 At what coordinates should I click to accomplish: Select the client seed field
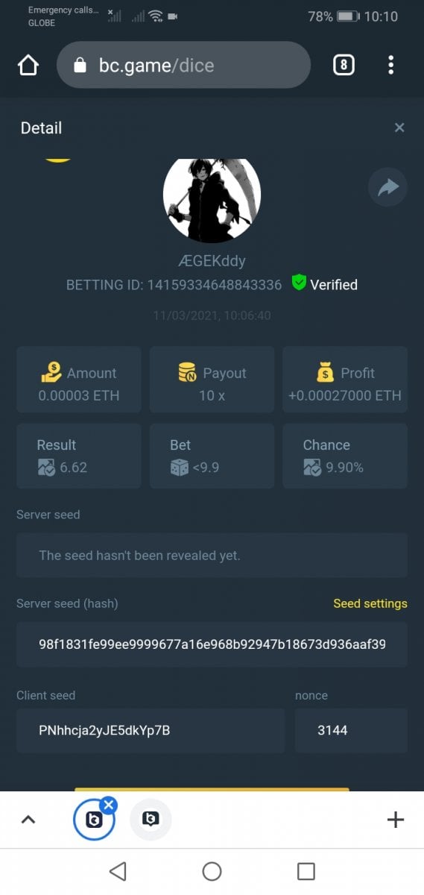[151, 730]
